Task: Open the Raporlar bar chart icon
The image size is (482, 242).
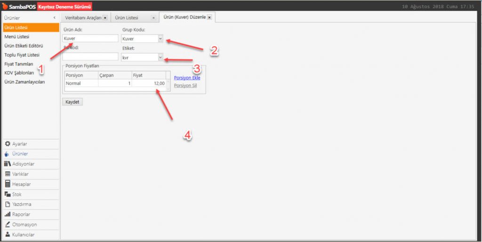Action: point(8,214)
